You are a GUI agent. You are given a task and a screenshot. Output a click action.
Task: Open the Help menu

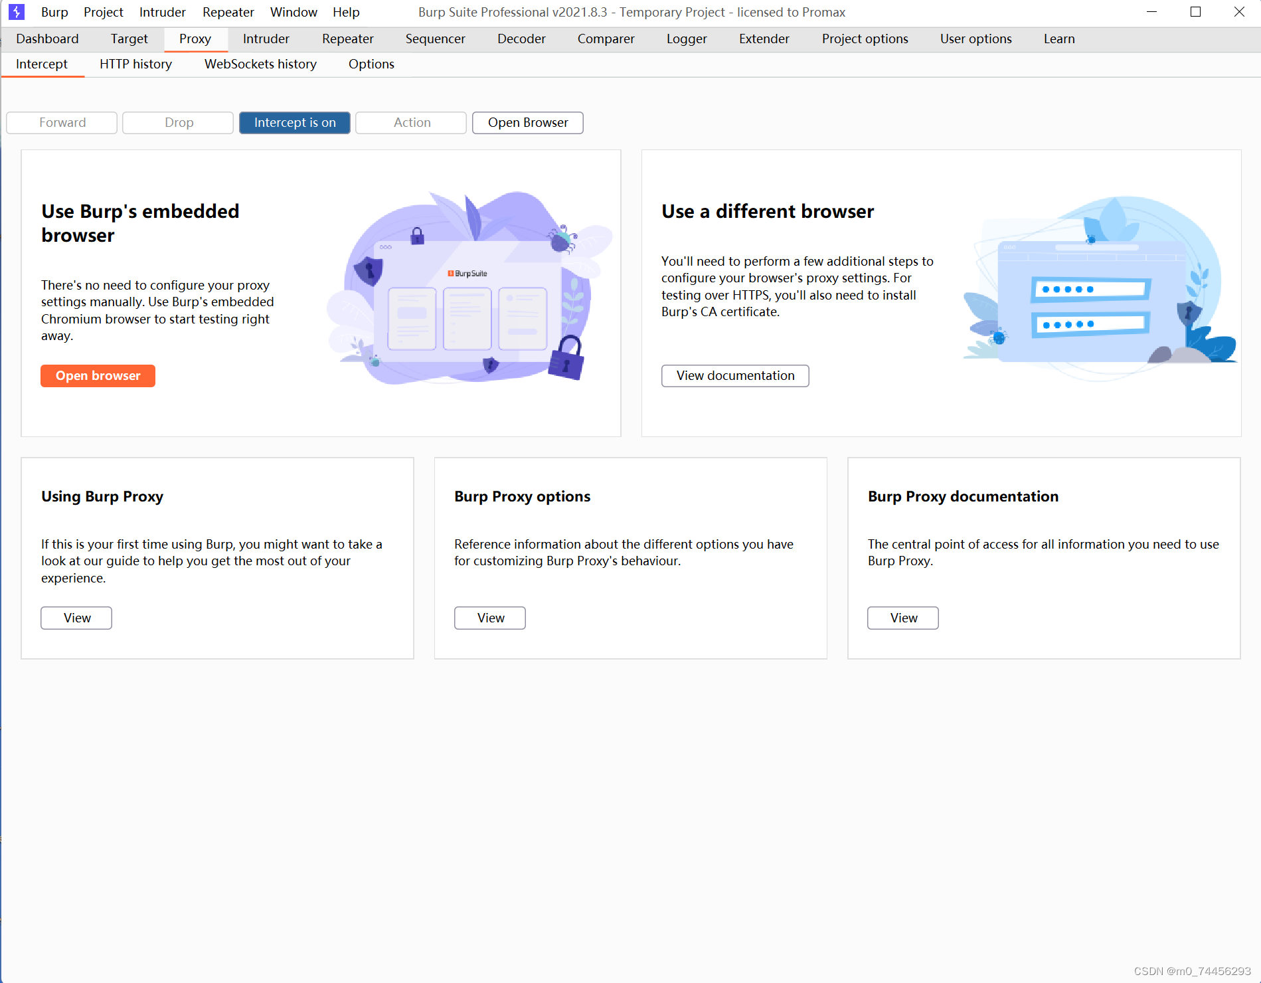click(x=346, y=12)
